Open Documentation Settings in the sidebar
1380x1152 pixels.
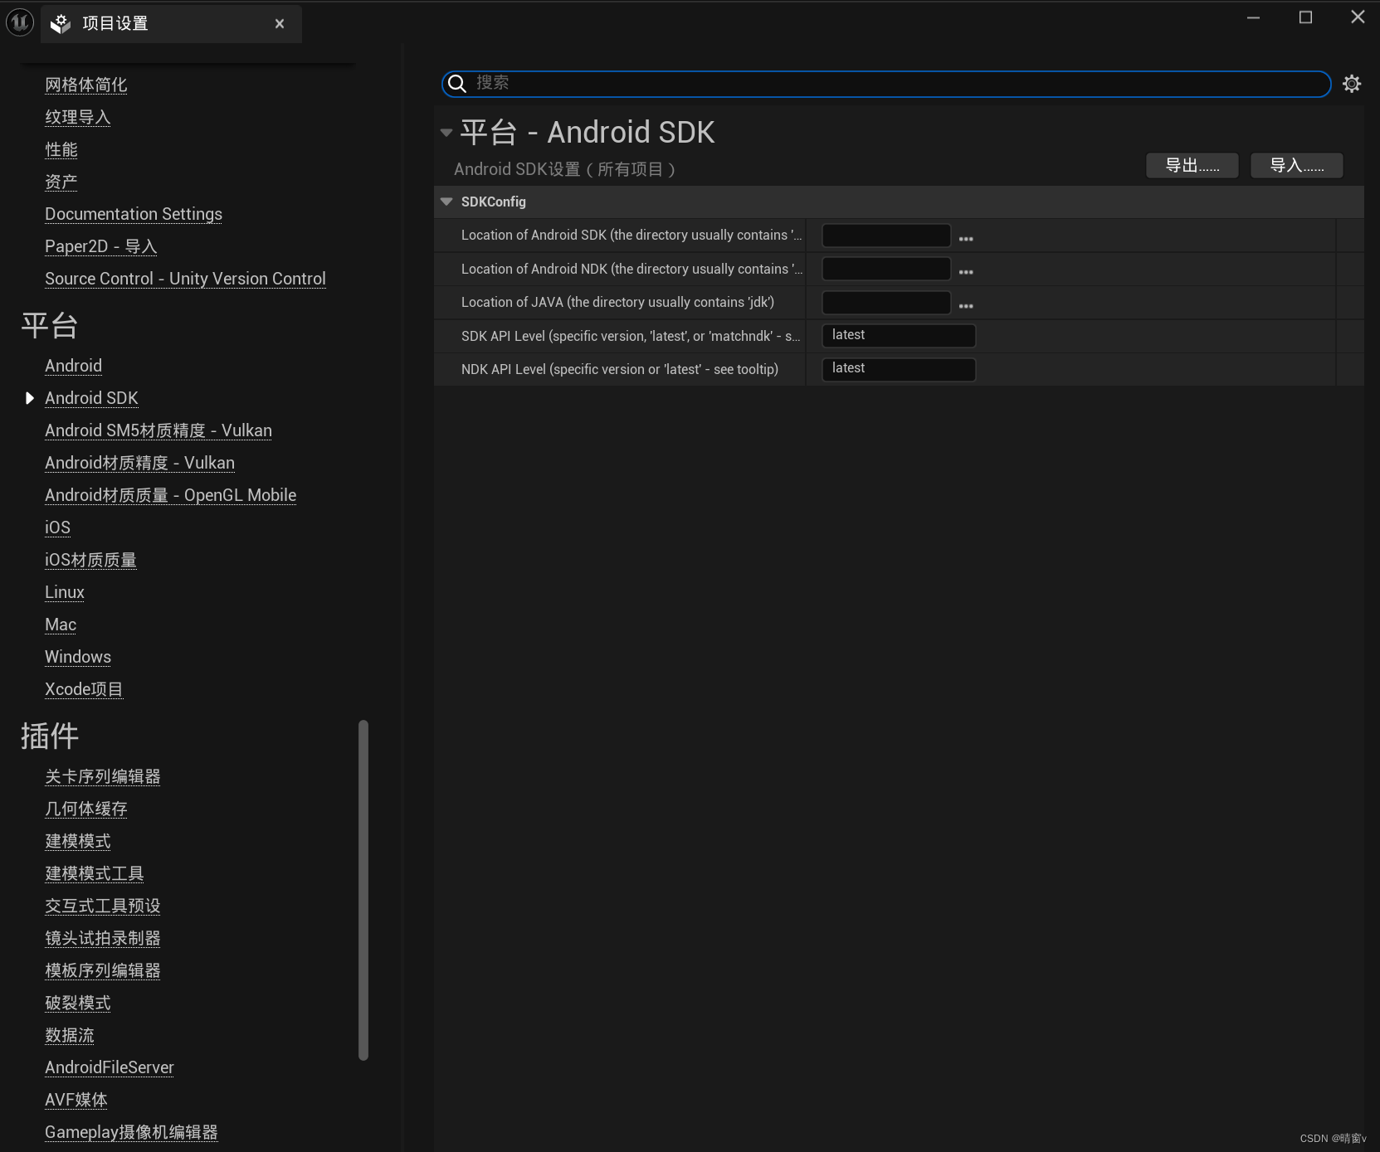133,214
